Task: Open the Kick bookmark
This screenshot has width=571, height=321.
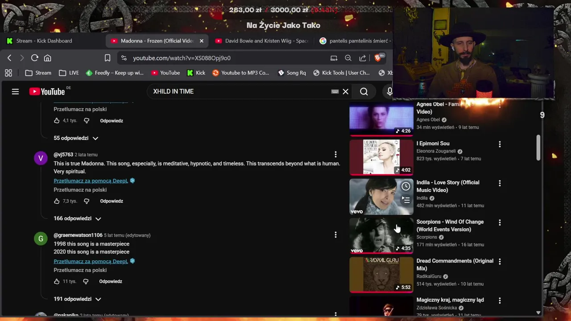Action: point(196,73)
